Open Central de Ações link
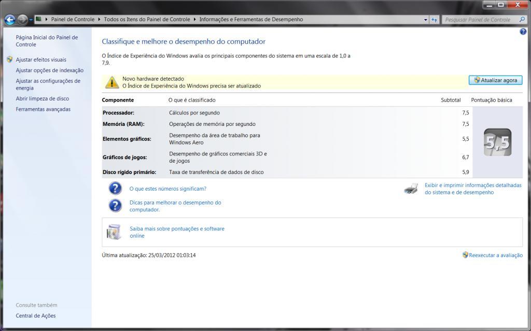 [36, 316]
